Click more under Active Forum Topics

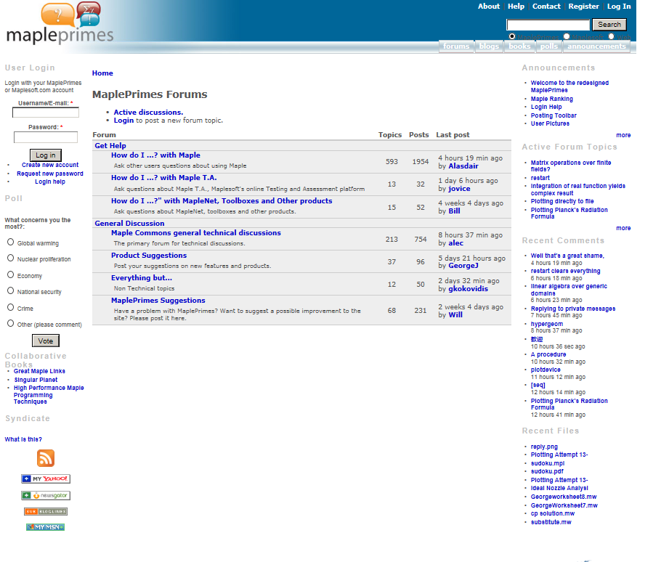click(x=623, y=228)
